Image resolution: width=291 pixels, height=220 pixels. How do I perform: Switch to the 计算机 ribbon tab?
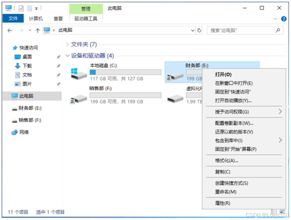35,18
